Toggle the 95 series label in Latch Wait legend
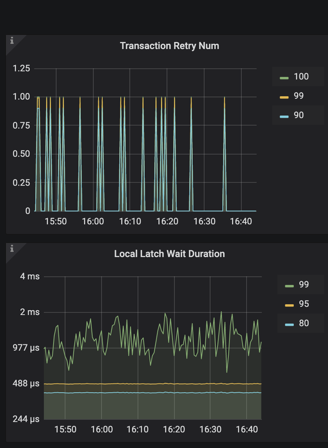Viewport: 328px width, 448px height. (x=303, y=304)
